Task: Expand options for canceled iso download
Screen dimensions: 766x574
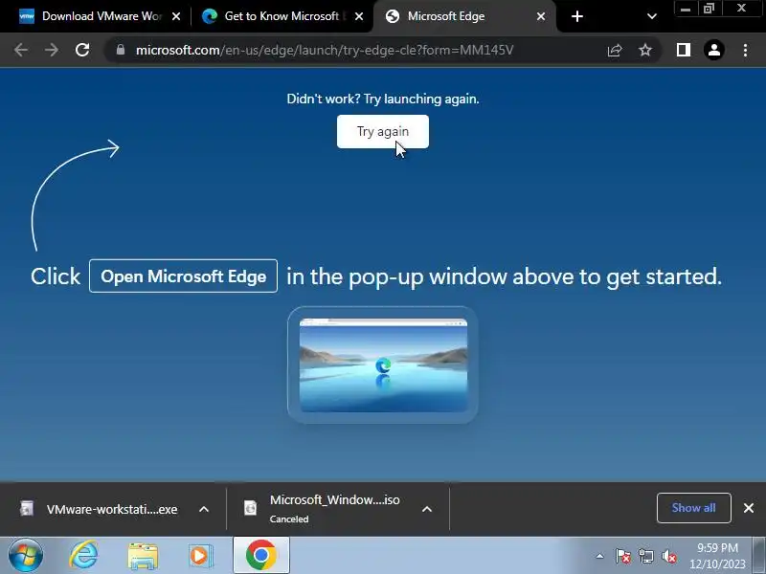Action: click(x=426, y=509)
